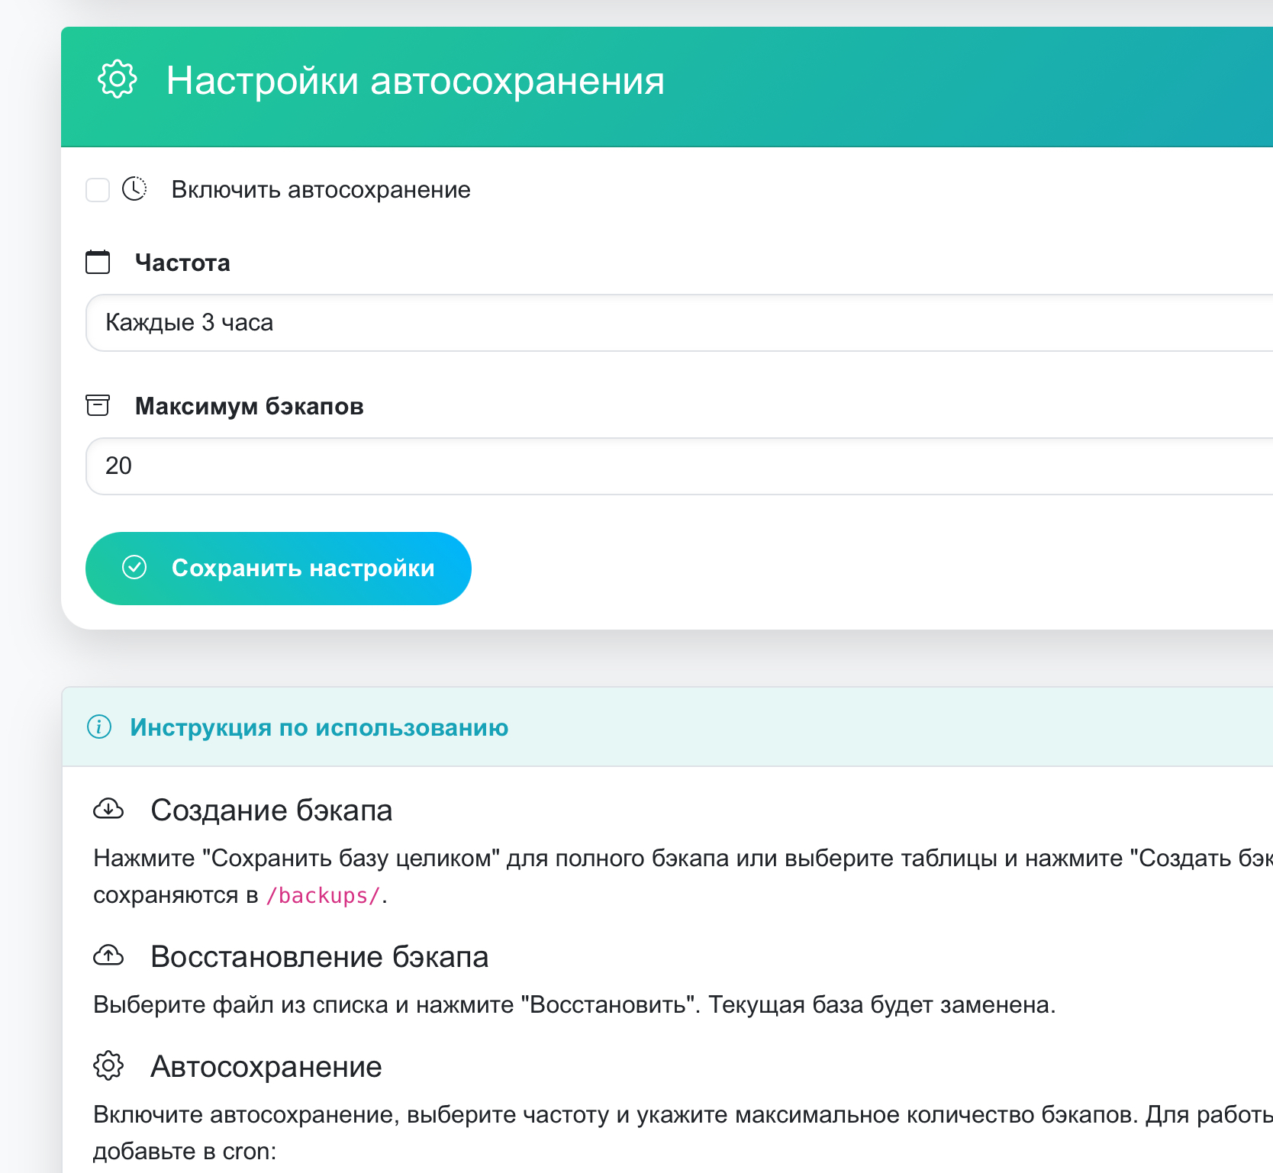The height and width of the screenshot is (1173, 1273).
Task: Click the /backups/ path text
Action: (x=322, y=895)
